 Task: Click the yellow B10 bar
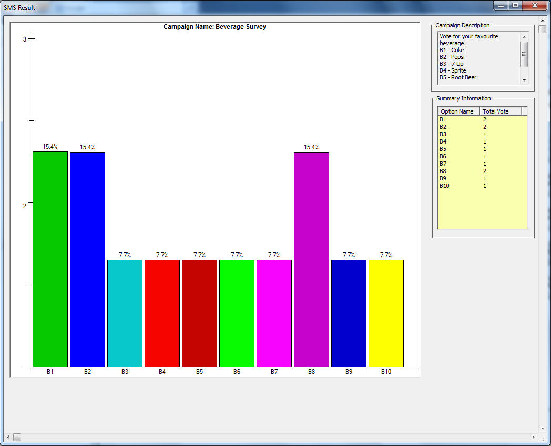click(386, 313)
